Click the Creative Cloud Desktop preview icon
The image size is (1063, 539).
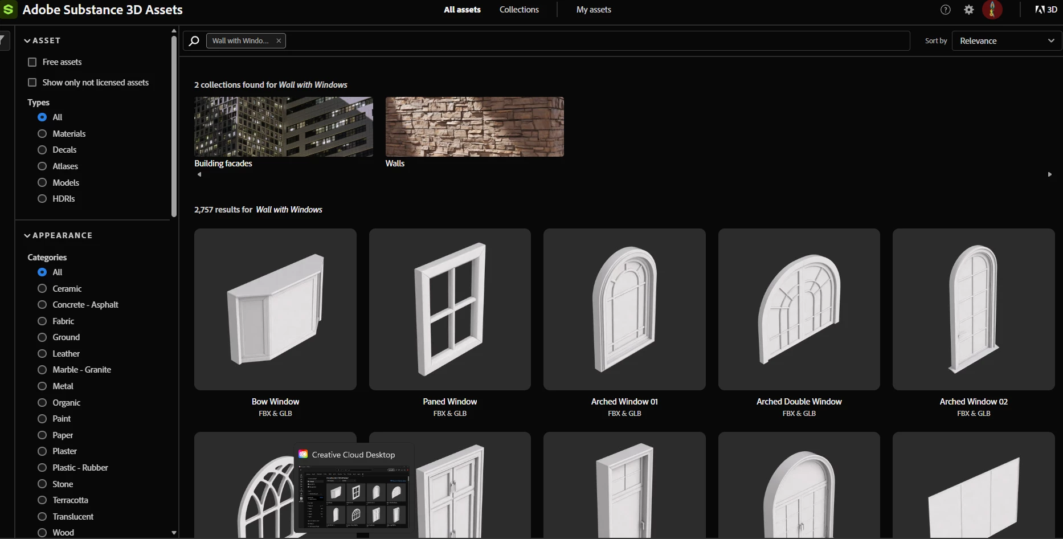(x=303, y=455)
